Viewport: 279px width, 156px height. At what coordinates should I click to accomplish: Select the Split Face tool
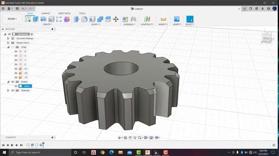coord(108,19)
